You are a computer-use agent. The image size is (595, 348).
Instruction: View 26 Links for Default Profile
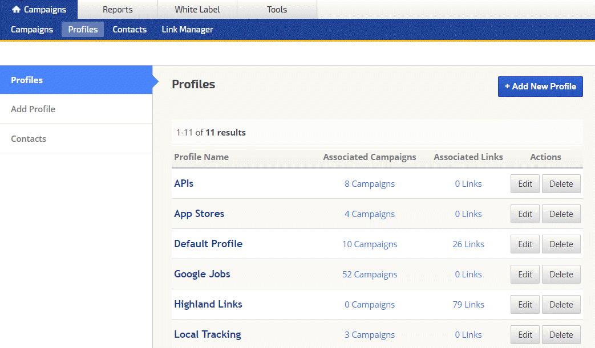(x=468, y=244)
